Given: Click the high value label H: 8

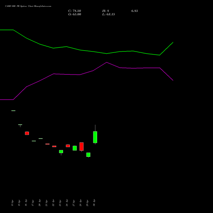Looking at the screenshot, I should click(106, 11).
